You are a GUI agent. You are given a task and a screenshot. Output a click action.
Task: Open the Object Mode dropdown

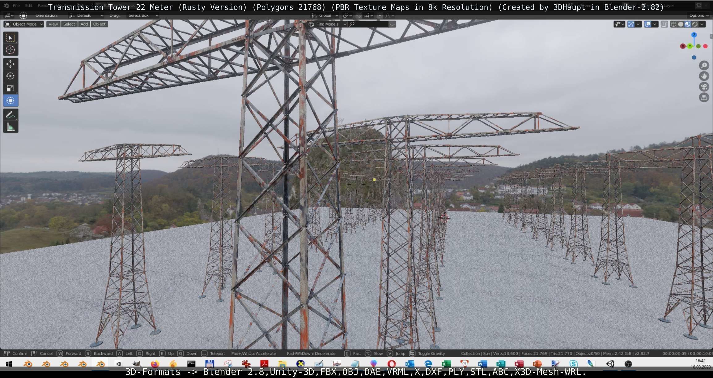(24, 24)
